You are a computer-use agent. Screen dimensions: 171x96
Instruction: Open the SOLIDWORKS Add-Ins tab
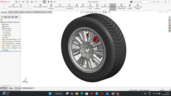pyautogui.click(x=40, y=12)
